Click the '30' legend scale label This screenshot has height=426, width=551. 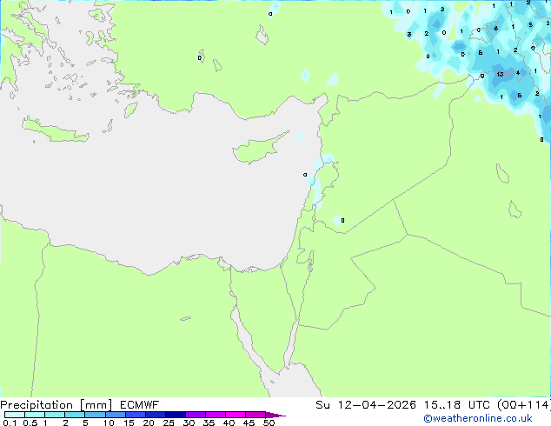point(189,423)
